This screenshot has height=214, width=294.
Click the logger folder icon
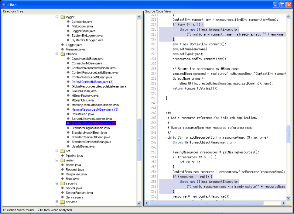[63, 17]
